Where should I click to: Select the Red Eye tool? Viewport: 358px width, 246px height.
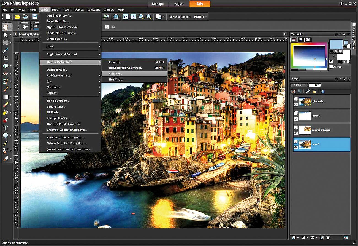tap(5, 74)
